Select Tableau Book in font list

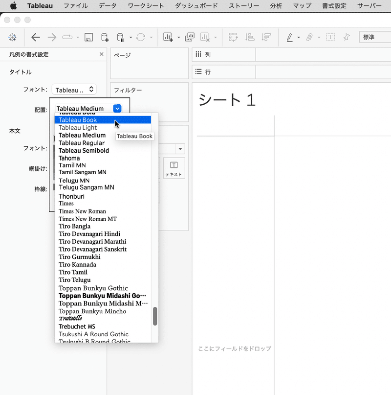coord(103,120)
